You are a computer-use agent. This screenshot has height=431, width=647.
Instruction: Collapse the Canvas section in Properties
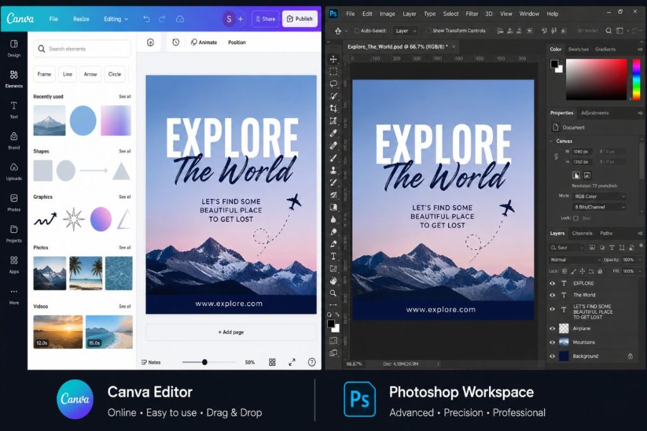click(551, 141)
